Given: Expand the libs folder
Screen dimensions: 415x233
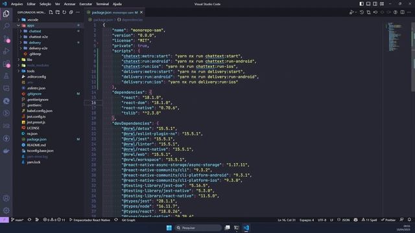Looking at the screenshot, I should tap(19, 60).
